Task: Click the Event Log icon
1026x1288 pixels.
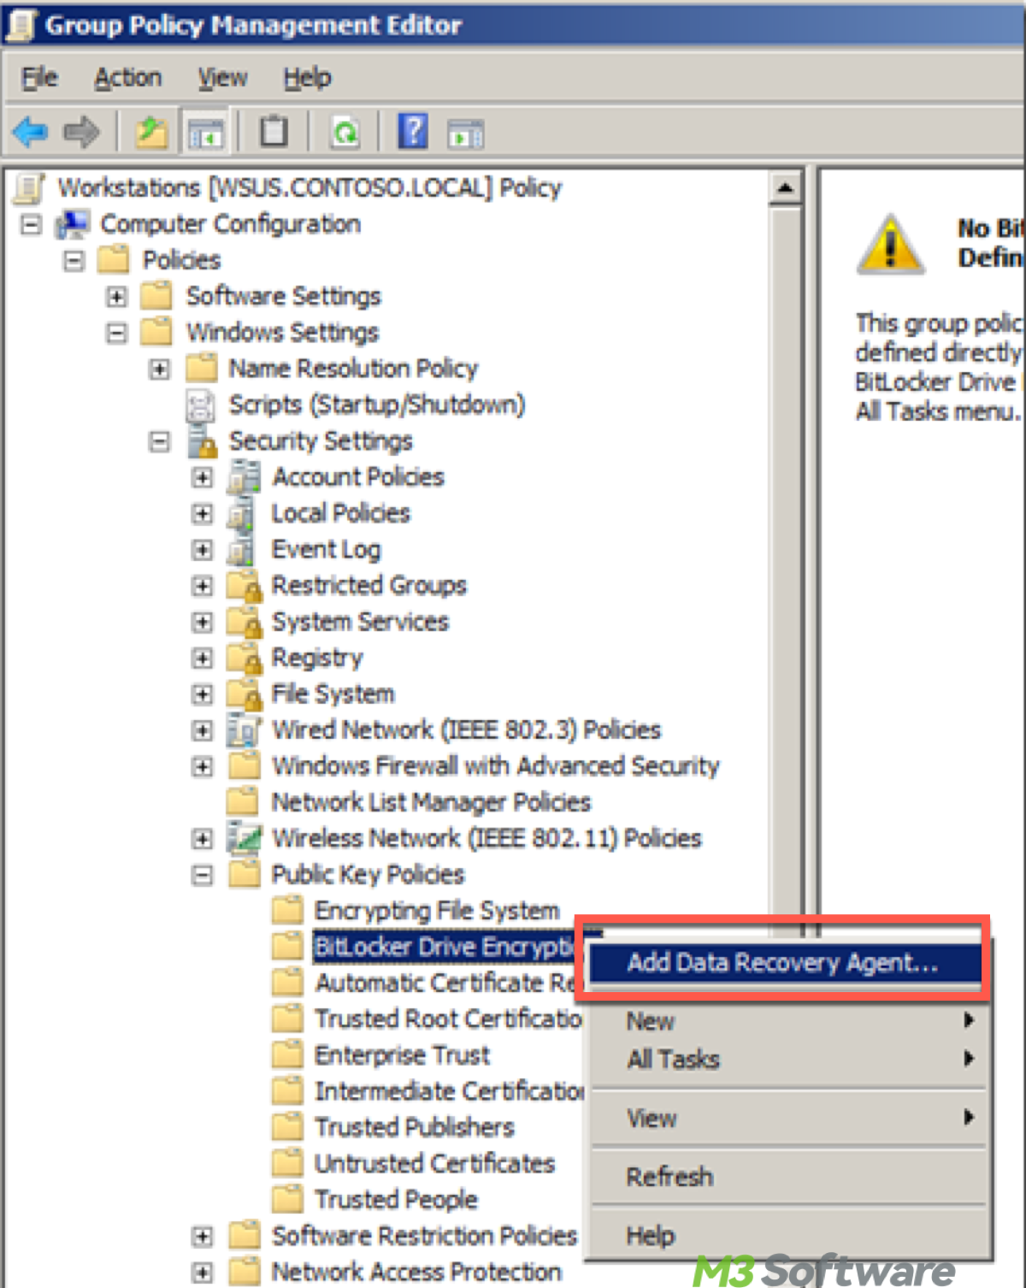Action: 242,550
